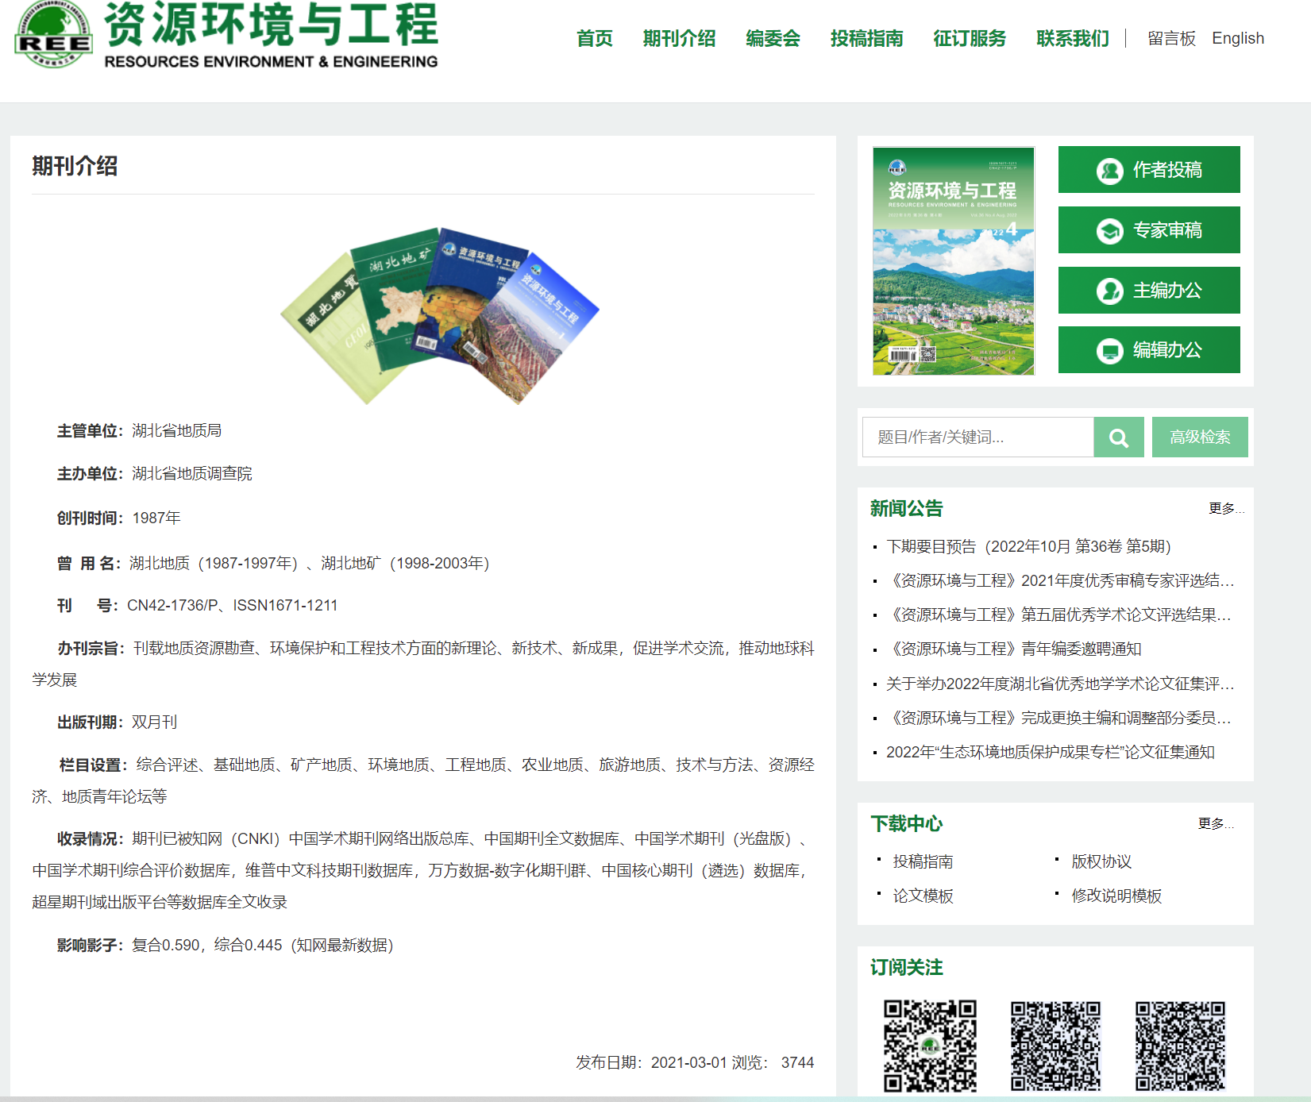Click the magnifier search button
This screenshot has width=1311, height=1102.
tap(1118, 437)
